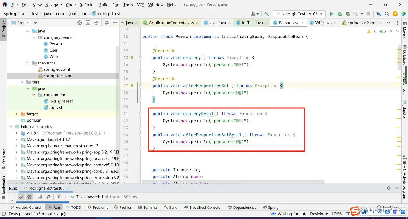The image size is (408, 219).
Task: Collapse External Libraries node
Action: click(x=11, y=127)
